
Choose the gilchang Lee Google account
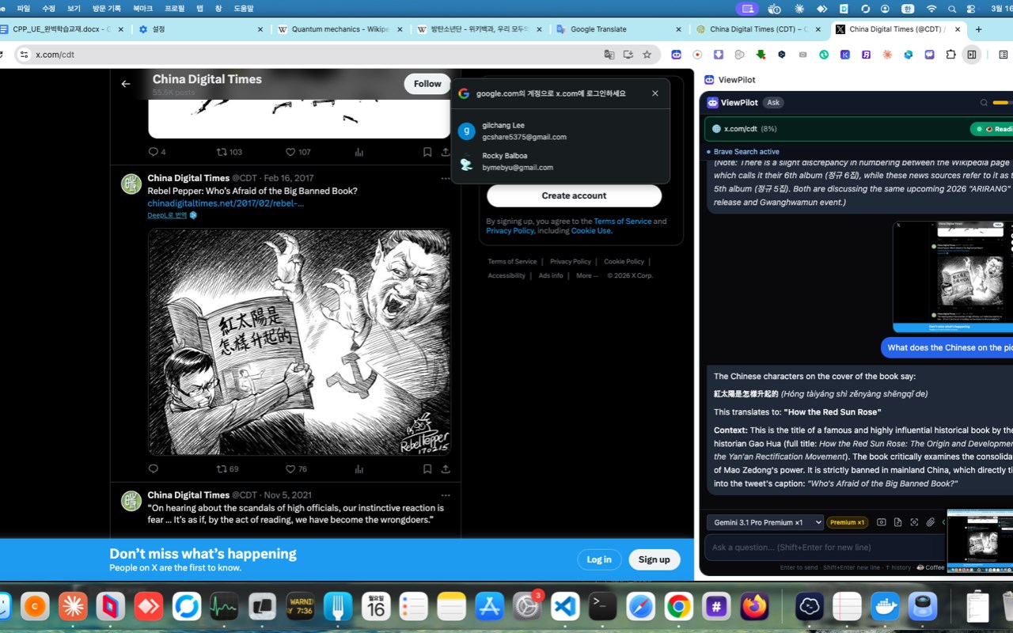click(x=560, y=131)
